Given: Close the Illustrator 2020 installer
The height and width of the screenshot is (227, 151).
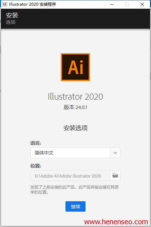Looking at the screenshot, I should (142, 4).
